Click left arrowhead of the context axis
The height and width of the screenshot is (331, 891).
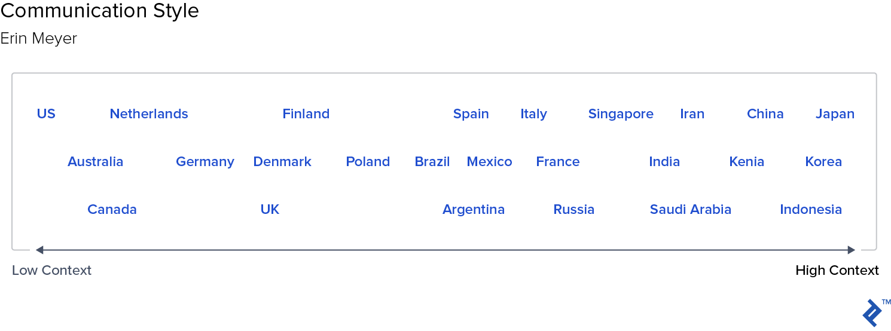pos(39,250)
